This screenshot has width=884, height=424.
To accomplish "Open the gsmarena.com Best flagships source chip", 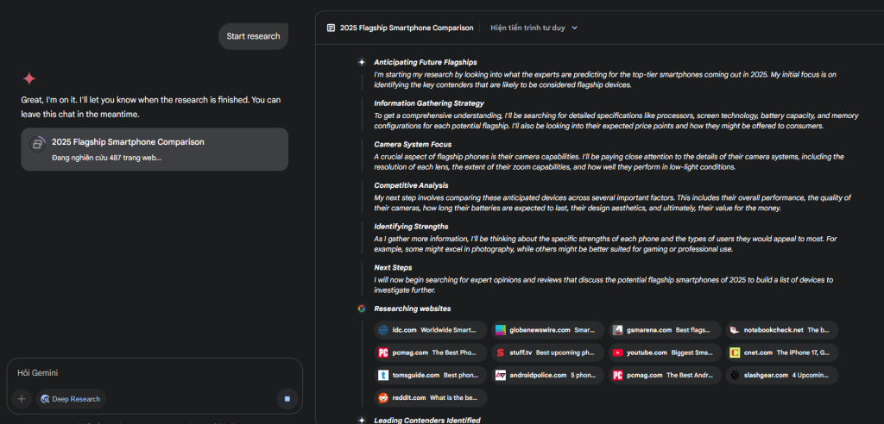I will 665,330.
